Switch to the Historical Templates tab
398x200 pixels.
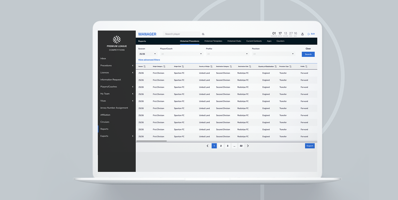(213, 41)
